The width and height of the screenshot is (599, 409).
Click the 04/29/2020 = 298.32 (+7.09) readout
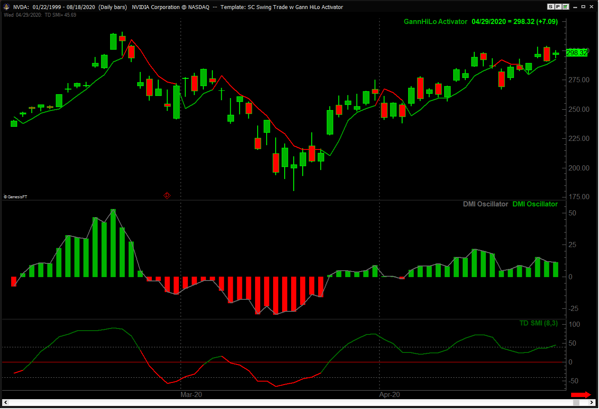tap(515, 22)
